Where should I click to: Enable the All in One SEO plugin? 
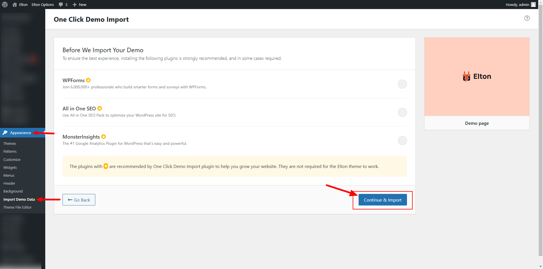[x=402, y=112]
